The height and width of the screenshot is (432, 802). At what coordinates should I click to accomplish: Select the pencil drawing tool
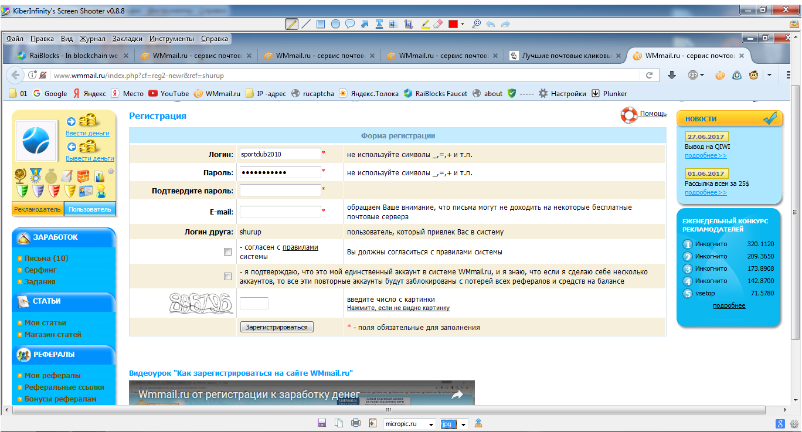291,24
